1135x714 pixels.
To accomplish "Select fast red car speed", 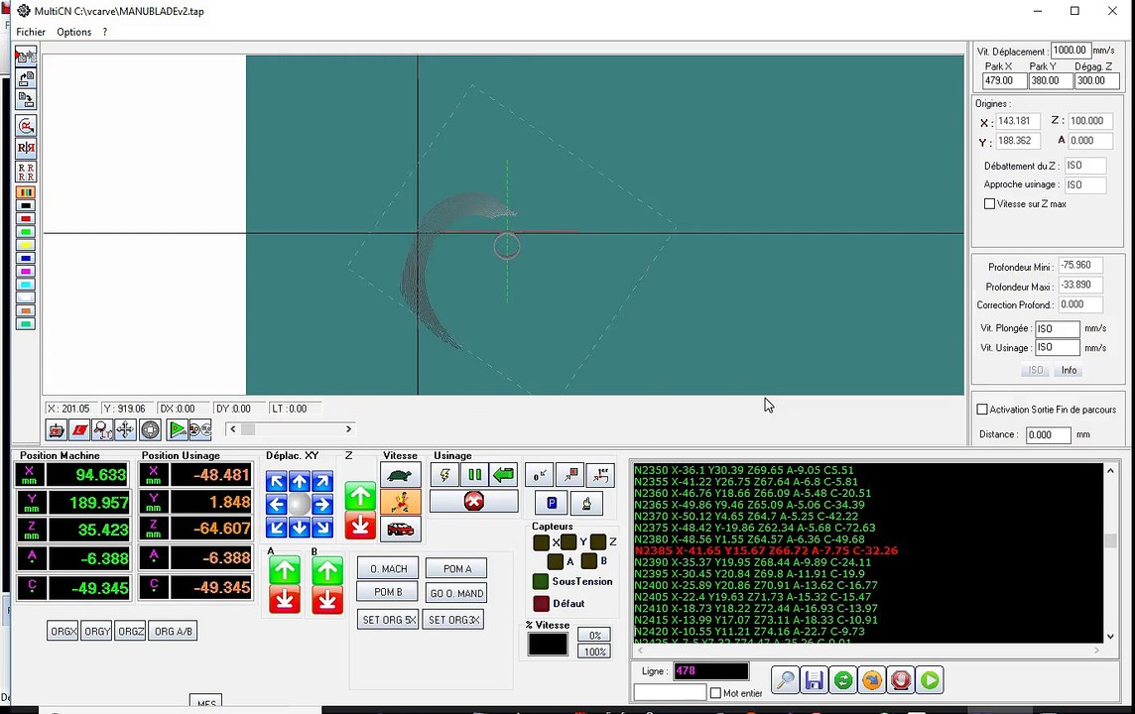I will [400, 529].
